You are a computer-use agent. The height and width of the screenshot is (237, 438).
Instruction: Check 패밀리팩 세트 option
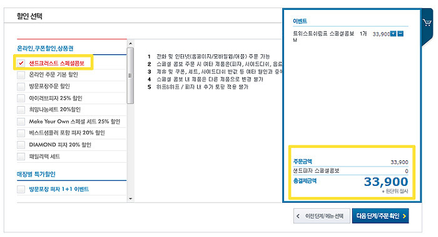[x=21, y=157]
